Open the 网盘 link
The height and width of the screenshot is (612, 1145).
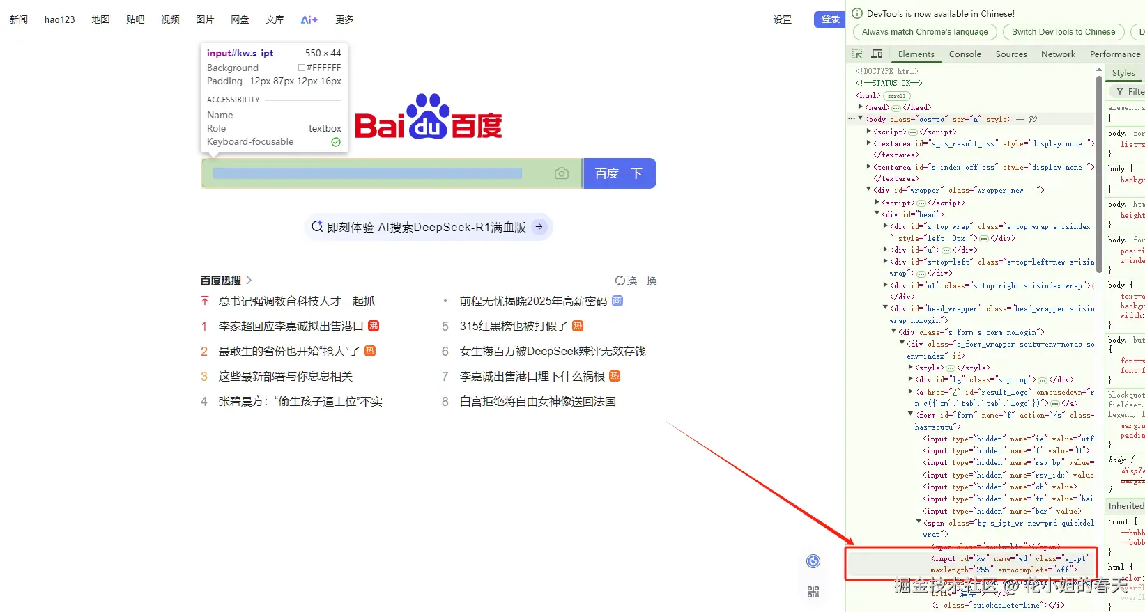click(240, 19)
